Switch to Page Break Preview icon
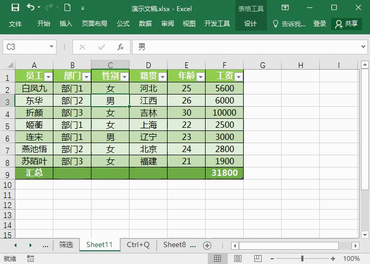 pyautogui.click(x=257, y=259)
